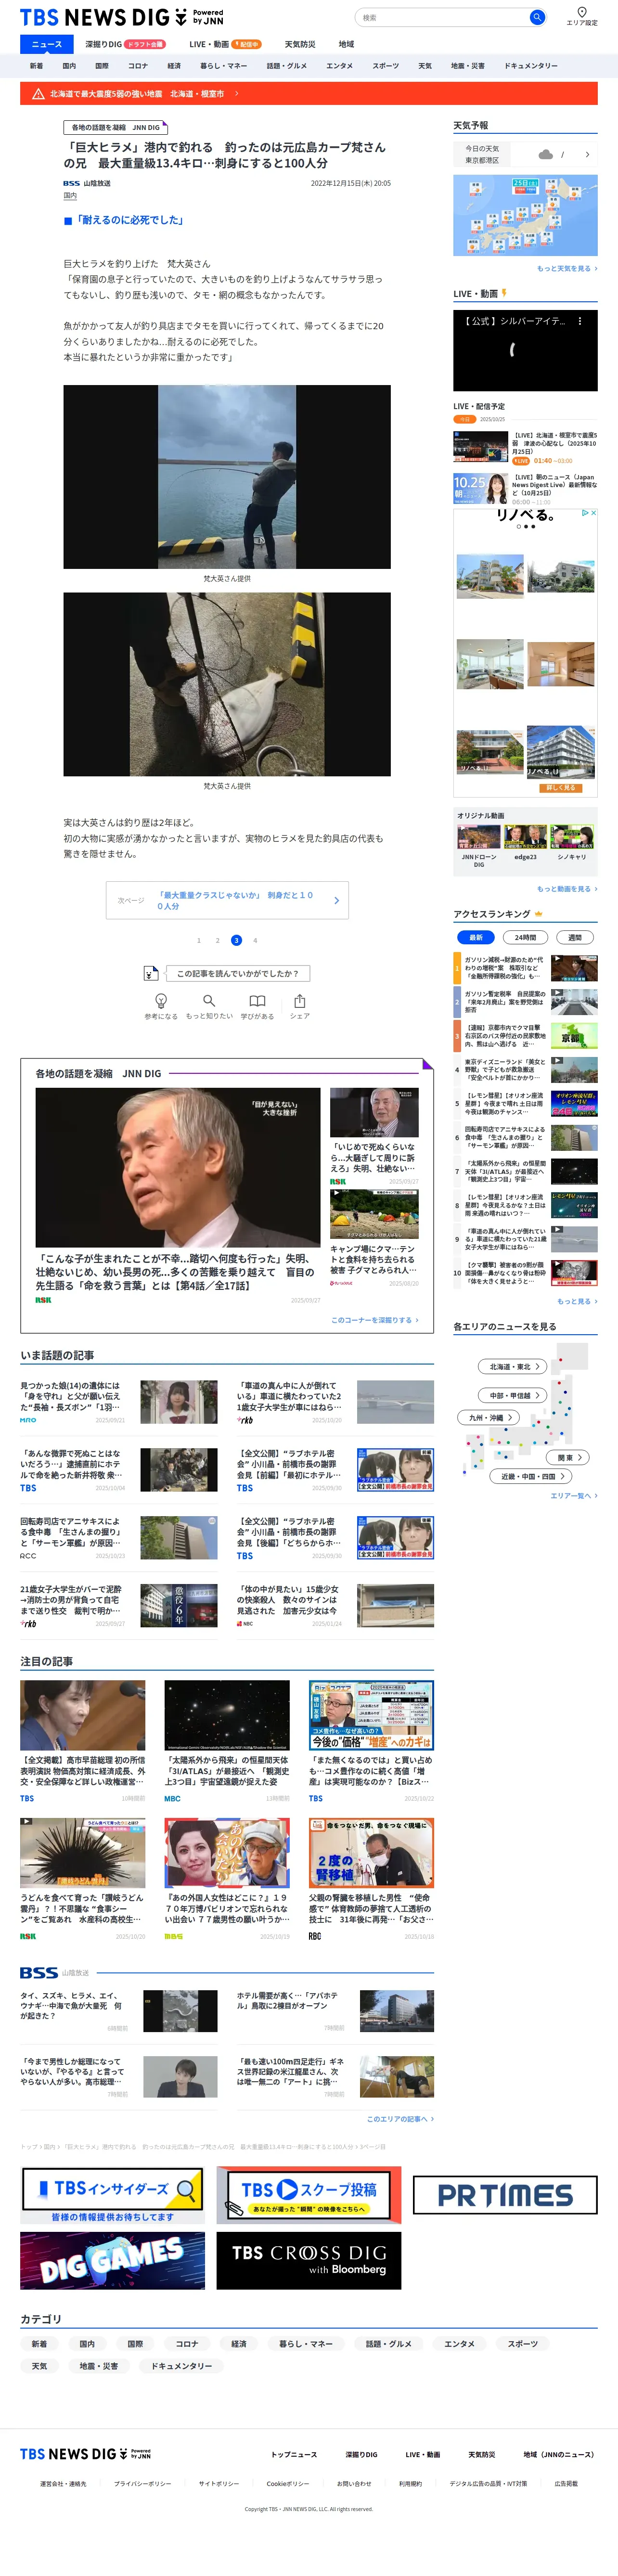
Task: Open エリア一覧へ link
Action: click(574, 1496)
